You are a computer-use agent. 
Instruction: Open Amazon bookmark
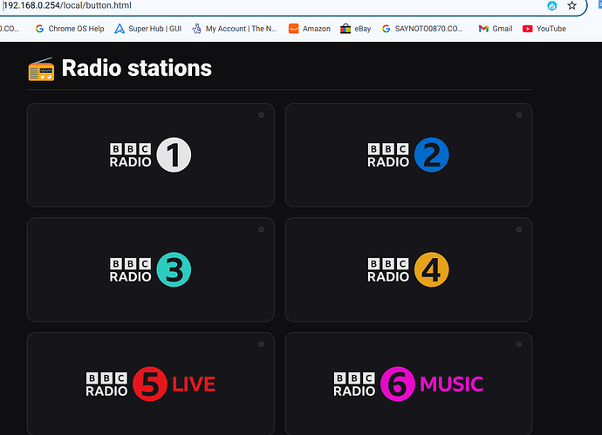tap(310, 29)
